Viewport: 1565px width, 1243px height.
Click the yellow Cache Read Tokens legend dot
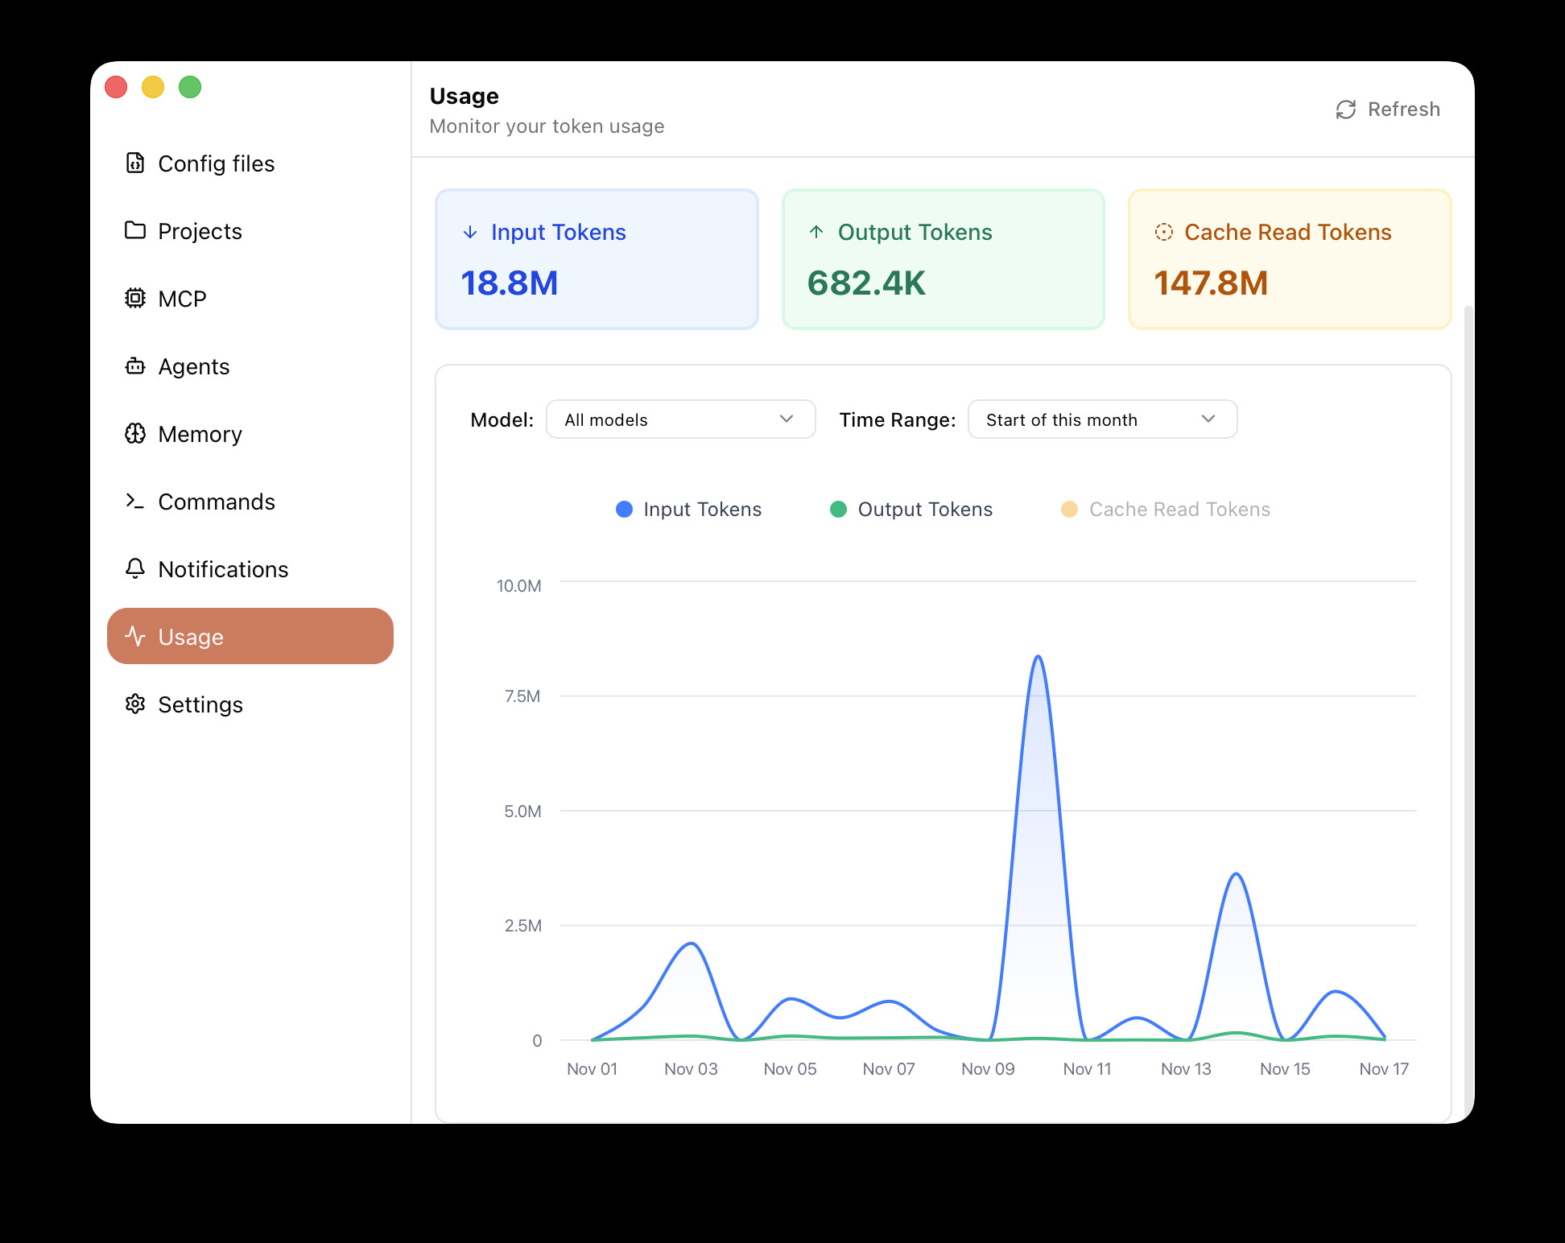click(1069, 509)
